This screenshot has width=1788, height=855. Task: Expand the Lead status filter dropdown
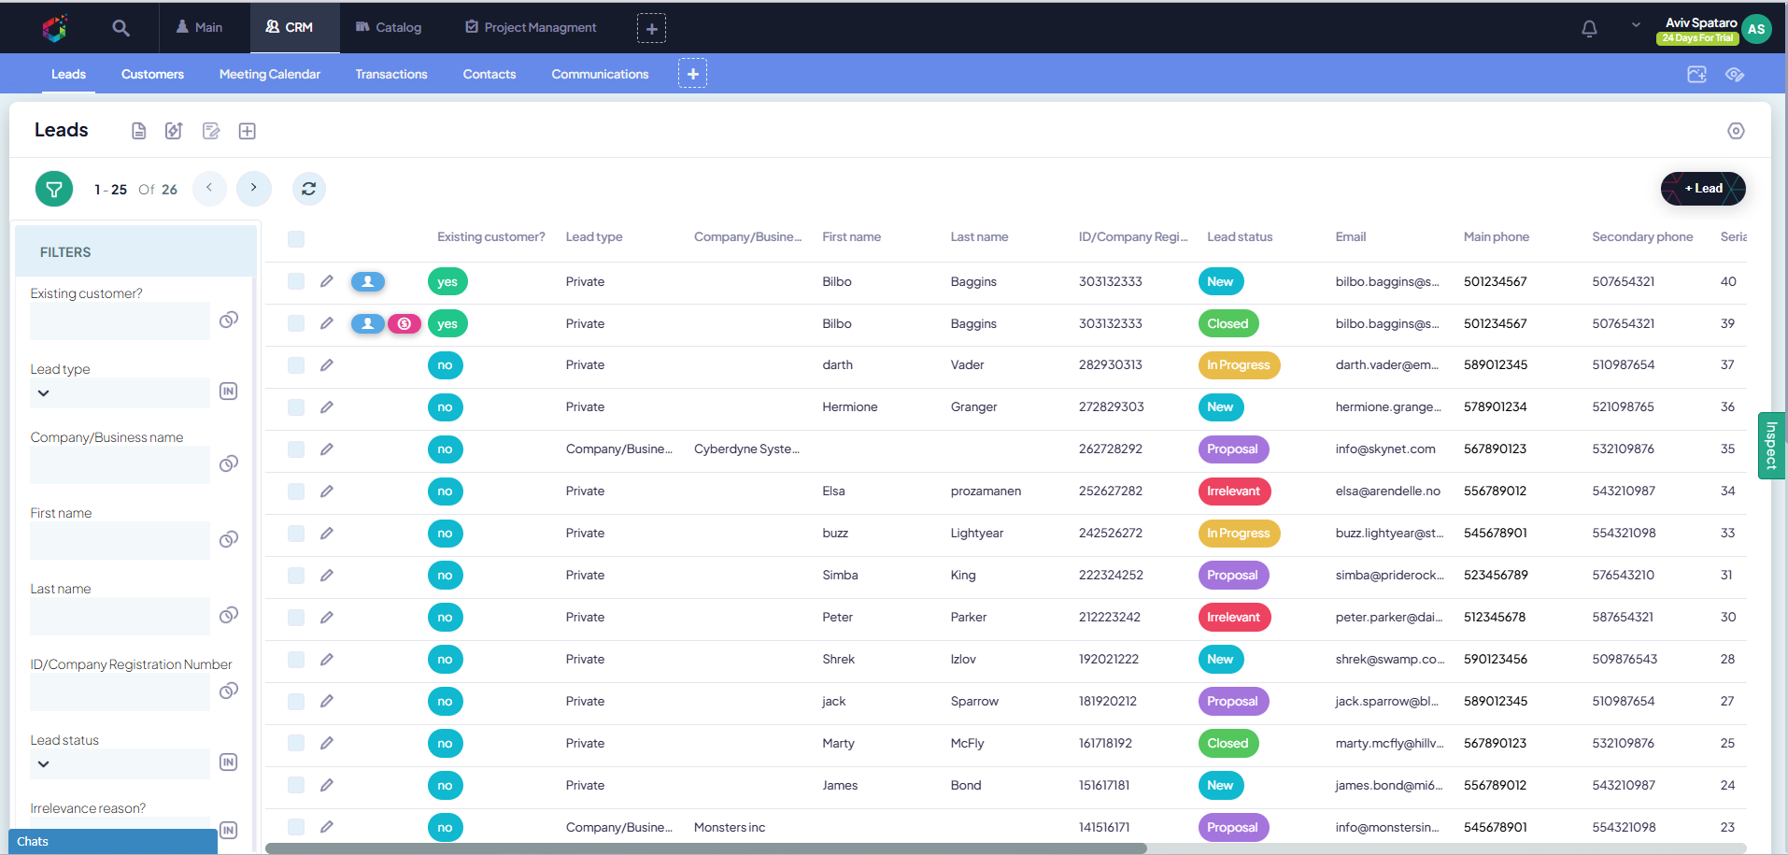point(43,764)
